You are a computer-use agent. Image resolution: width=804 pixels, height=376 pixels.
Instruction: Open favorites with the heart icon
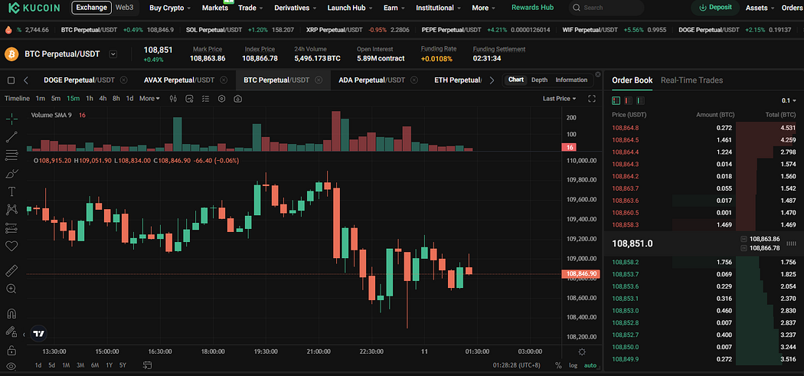(x=11, y=247)
